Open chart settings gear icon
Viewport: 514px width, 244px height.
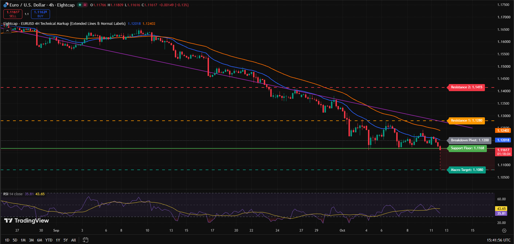click(504, 230)
